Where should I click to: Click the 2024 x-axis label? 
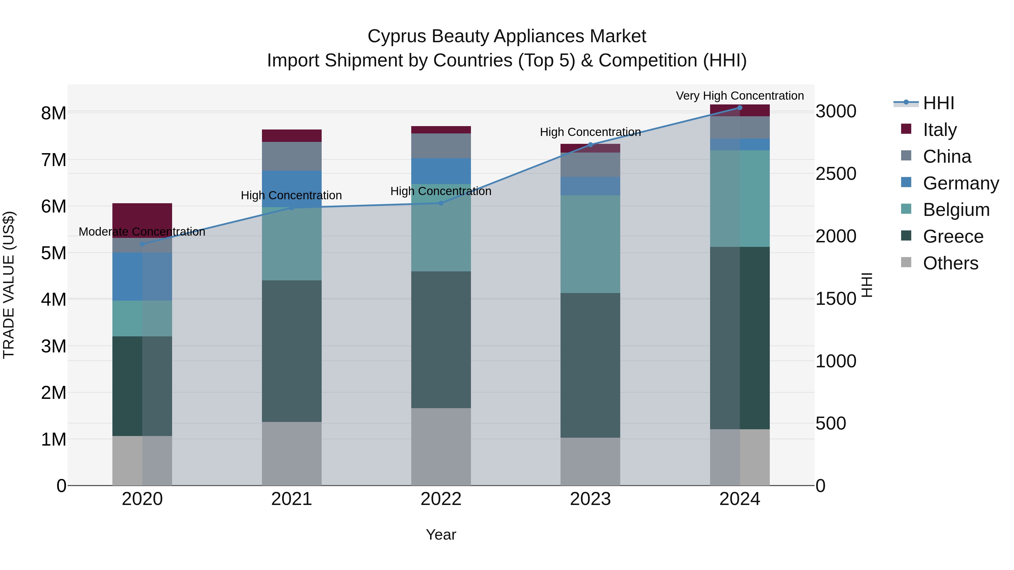click(x=740, y=499)
